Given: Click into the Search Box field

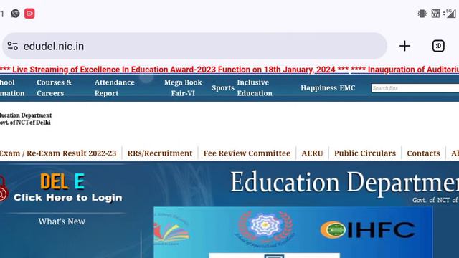Looking at the screenshot, I should pos(415,88).
